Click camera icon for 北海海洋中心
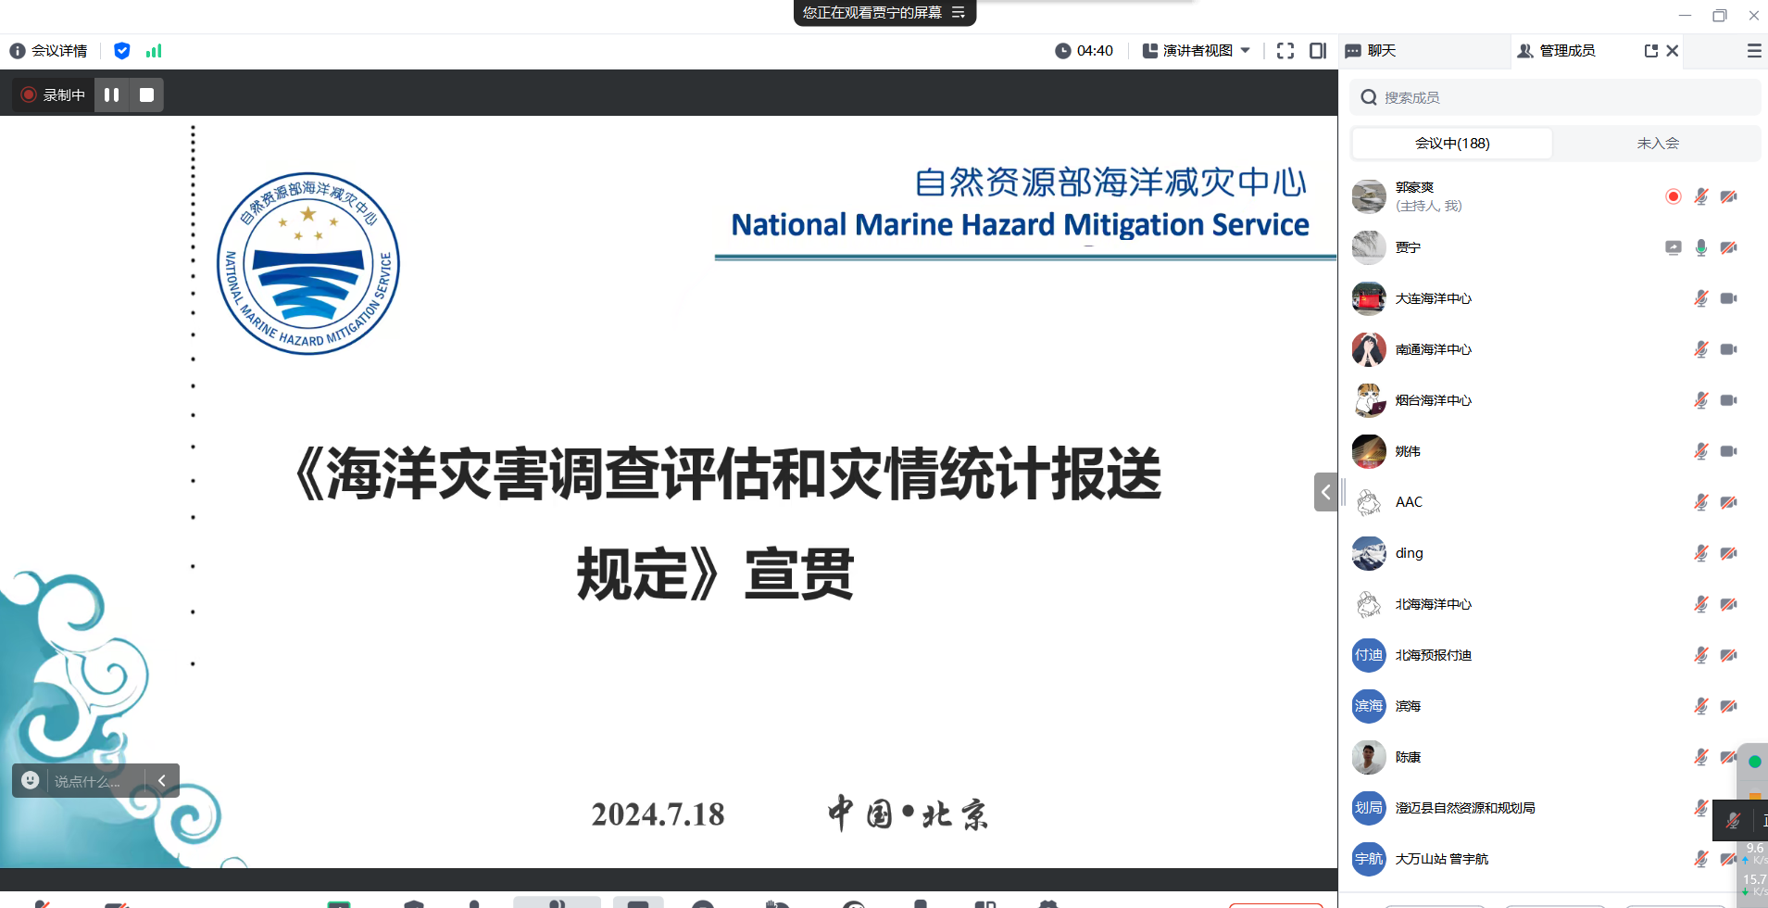 tap(1729, 604)
